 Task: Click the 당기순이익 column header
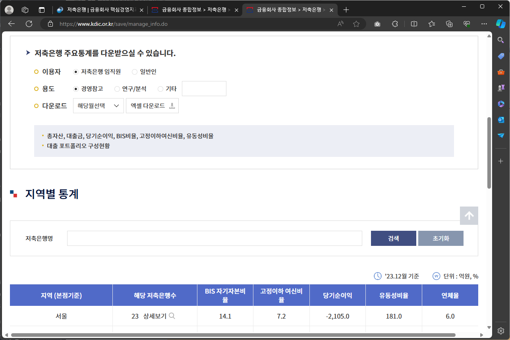point(338,295)
